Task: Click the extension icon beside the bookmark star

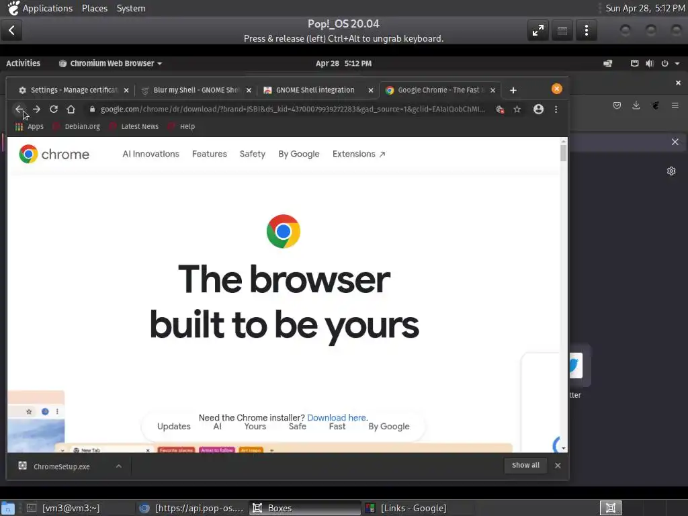Action: [x=500, y=110]
